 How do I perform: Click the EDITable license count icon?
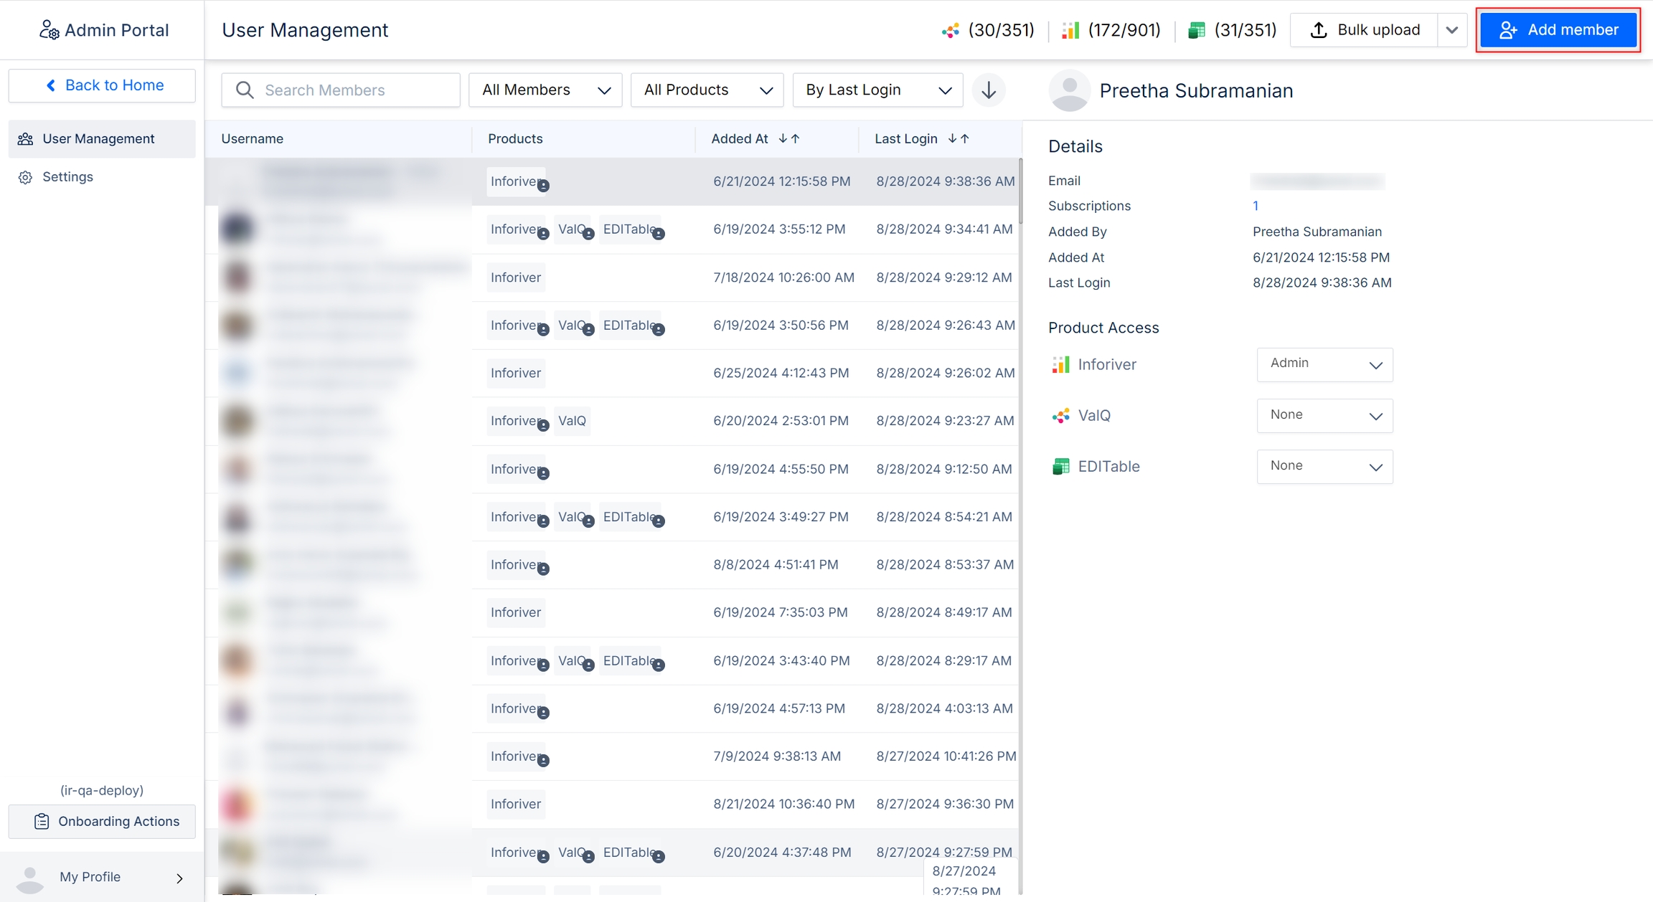pyautogui.click(x=1196, y=30)
